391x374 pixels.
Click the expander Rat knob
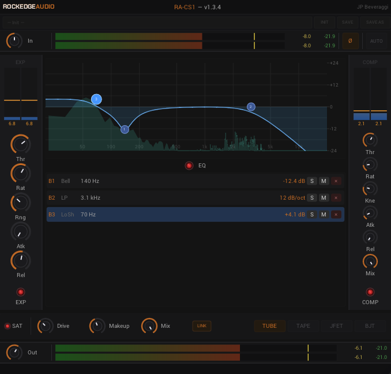pyautogui.click(x=20, y=173)
